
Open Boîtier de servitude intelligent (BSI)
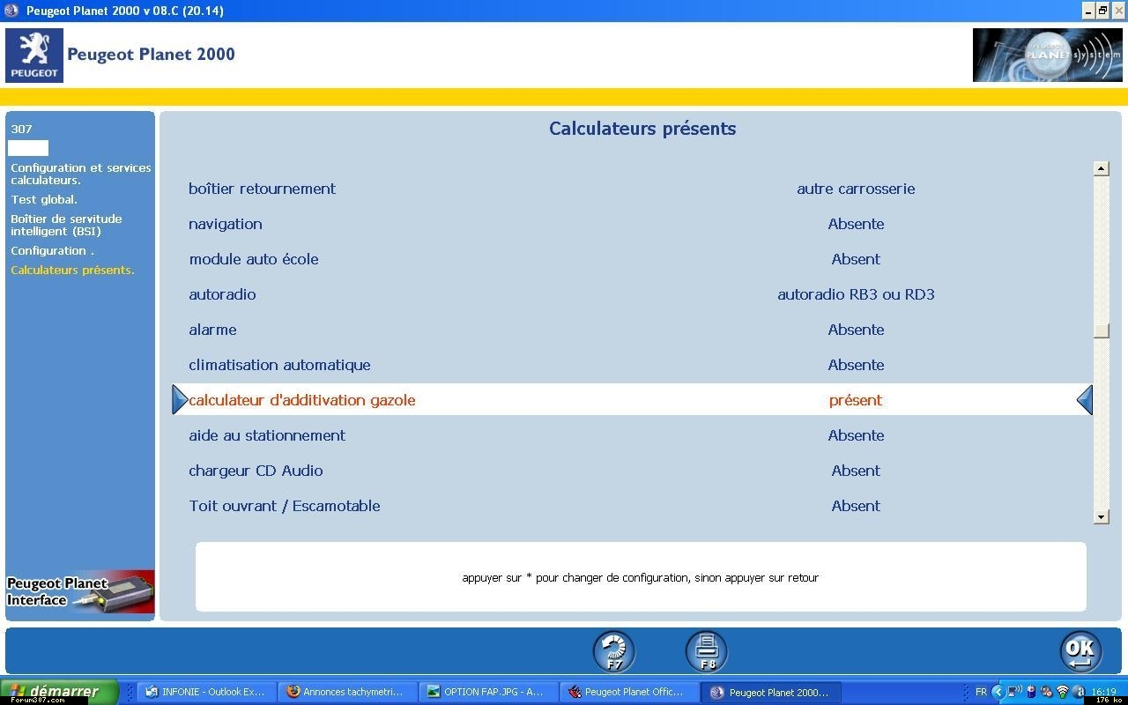pos(66,225)
